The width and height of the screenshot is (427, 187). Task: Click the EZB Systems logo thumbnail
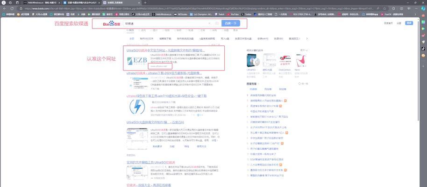137,61
